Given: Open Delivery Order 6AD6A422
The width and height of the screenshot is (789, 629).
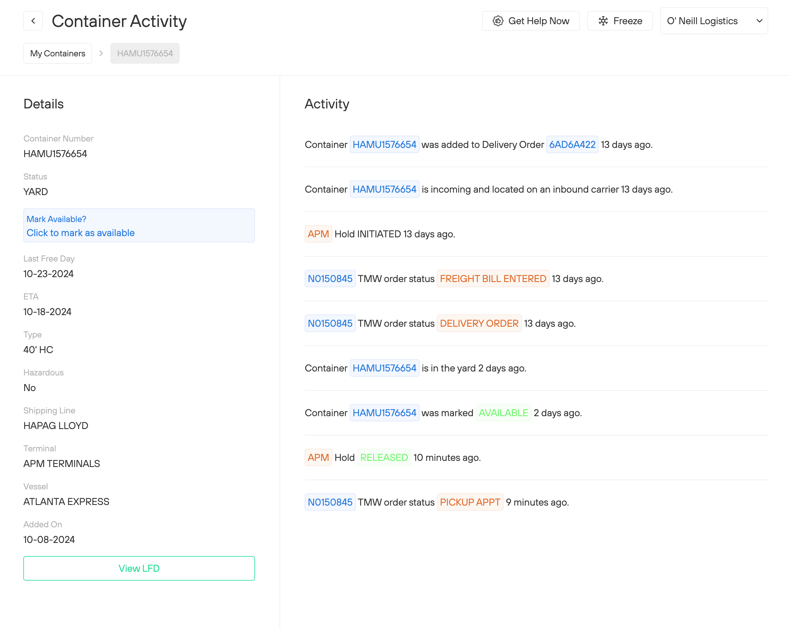Looking at the screenshot, I should pos(572,145).
